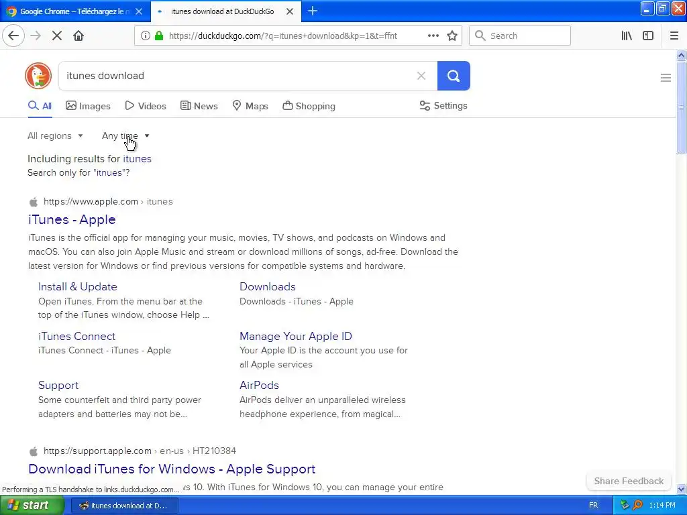The height and width of the screenshot is (515, 687).
Task: Click the 1:14 PM clock
Action: tap(662, 505)
